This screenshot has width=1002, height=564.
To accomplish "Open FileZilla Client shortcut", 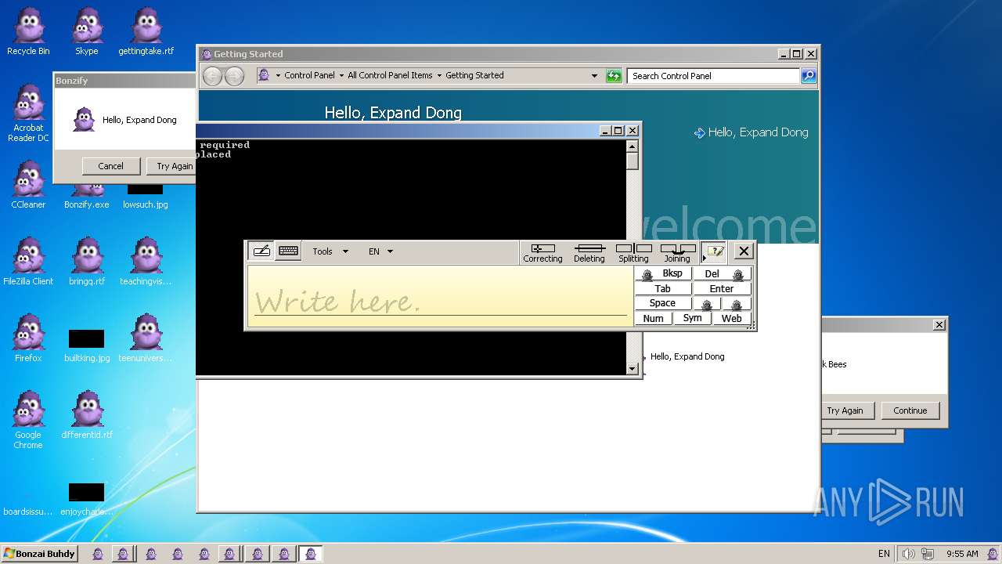I will coord(28,262).
